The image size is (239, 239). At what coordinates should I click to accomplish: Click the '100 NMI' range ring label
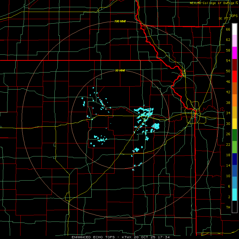tap(120, 21)
